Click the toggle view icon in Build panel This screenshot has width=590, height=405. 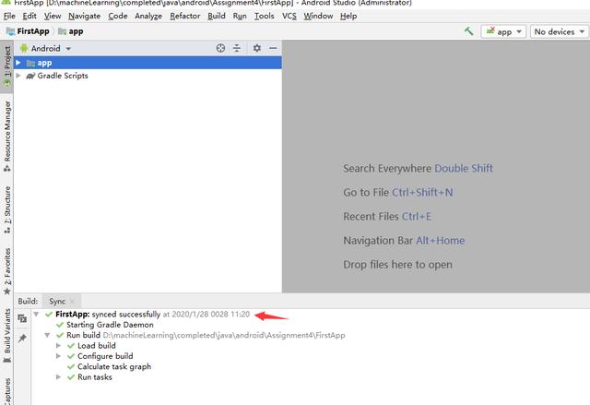pyautogui.click(x=22, y=318)
